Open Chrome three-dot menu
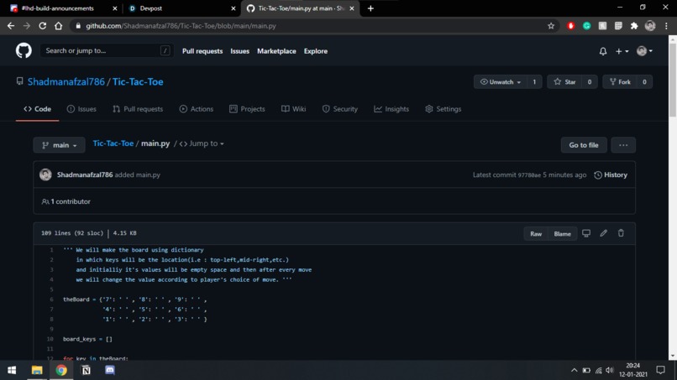Viewport: 677px width, 380px height. (x=666, y=26)
